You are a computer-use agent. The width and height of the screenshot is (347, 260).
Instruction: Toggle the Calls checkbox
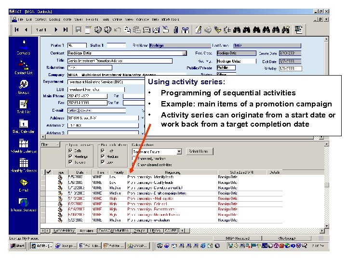click(70, 151)
